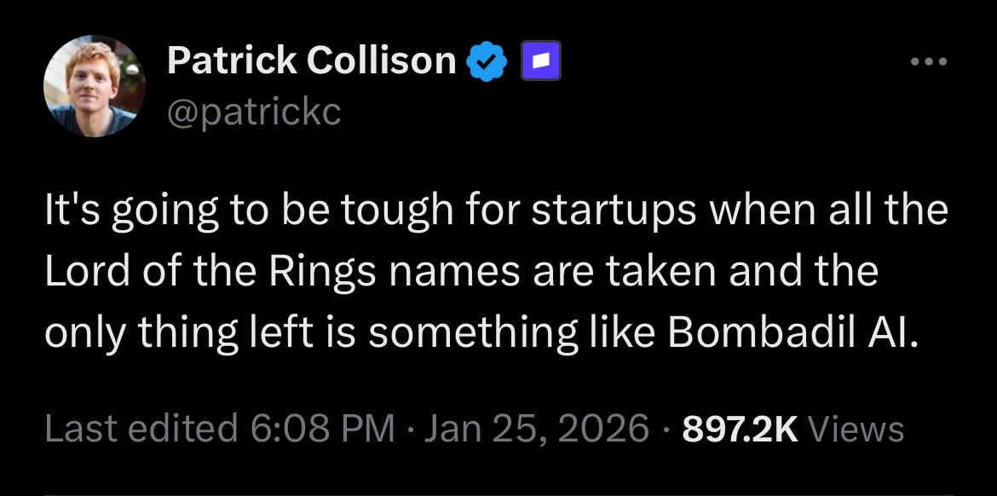This screenshot has width=997, height=496.
Task: Click the Patrick Collison display name
Action: [x=312, y=60]
